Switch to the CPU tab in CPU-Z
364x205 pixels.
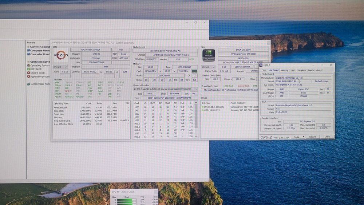264,70
